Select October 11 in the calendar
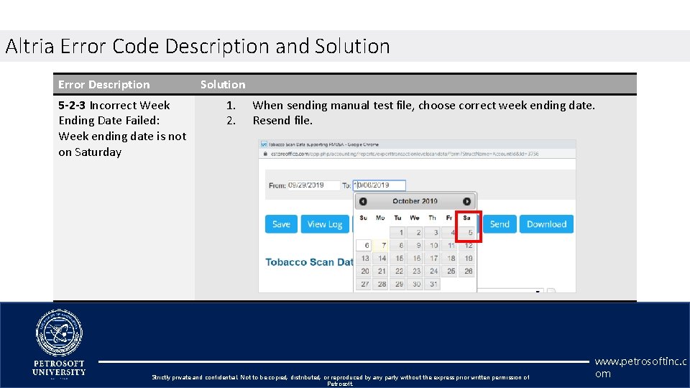690x388 pixels. point(450,246)
